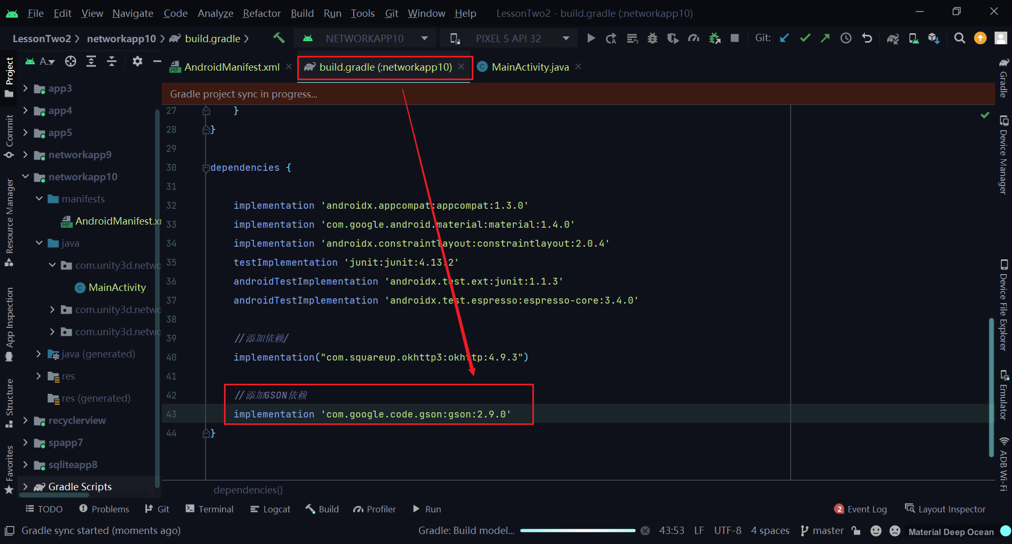Cancel the Gradle build progress
The height and width of the screenshot is (544, 1012).
645,531
